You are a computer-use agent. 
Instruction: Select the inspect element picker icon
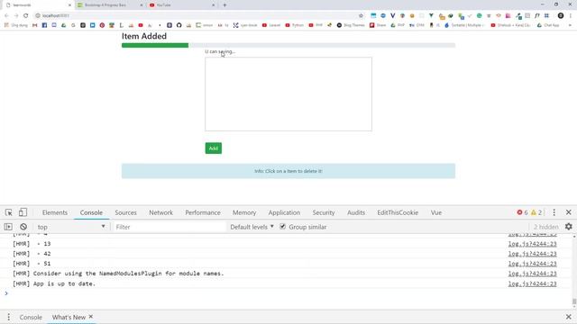click(9, 212)
